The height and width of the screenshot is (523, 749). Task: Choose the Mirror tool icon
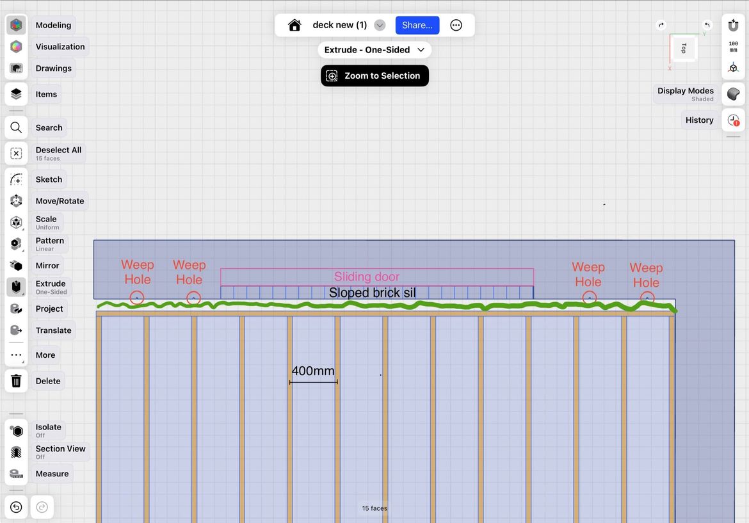coord(17,266)
